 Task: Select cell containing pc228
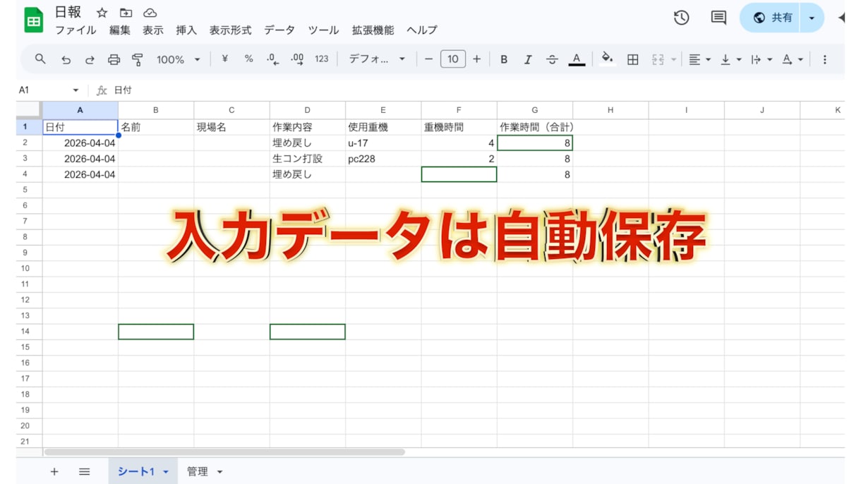click(x=383, y=159)
